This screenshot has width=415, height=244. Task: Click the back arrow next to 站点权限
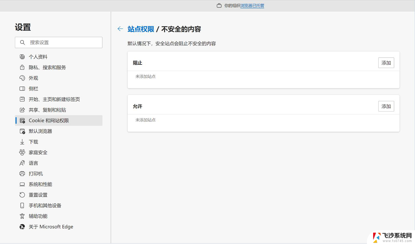click(120, 29)
